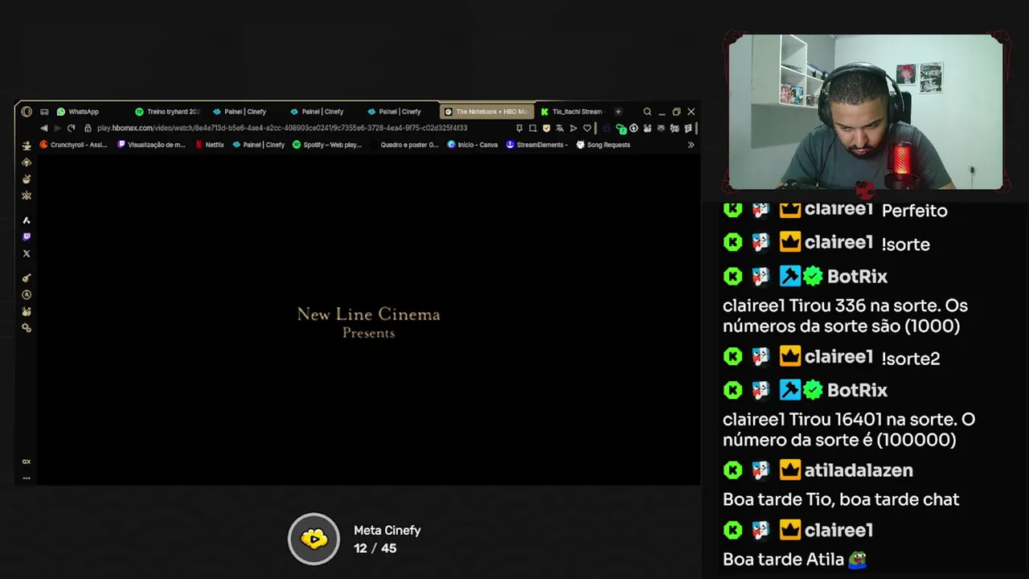Open the Aria AI sidebar icon
The image size is (1029, 579).
(x=27, y=220)
